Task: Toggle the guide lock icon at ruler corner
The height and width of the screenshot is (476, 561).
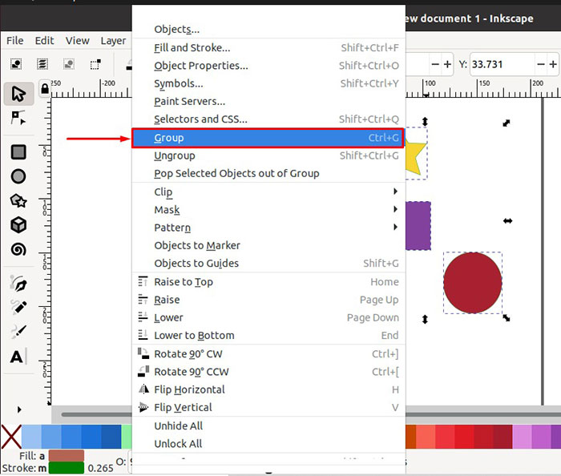Action: (44, 87)
